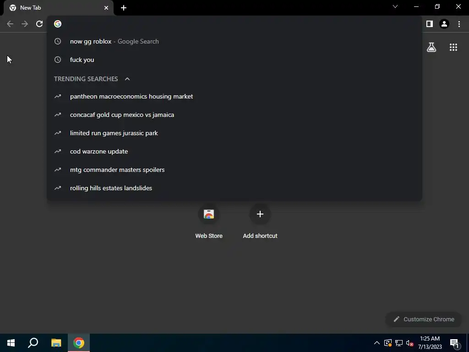Open the tab search dropdown arrow
The height and width of the screenshot is (352, 469).
pyautogui.click(x=395, y=6)
